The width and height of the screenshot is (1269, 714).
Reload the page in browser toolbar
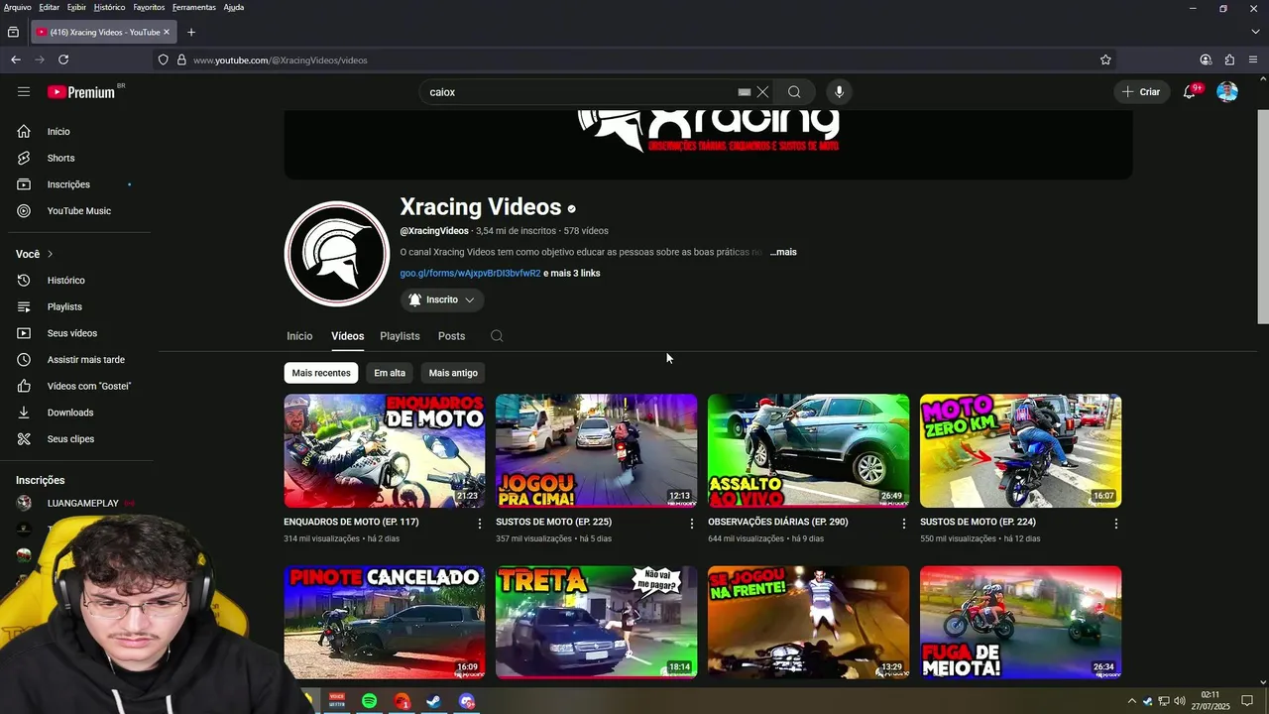coord(63,59)
